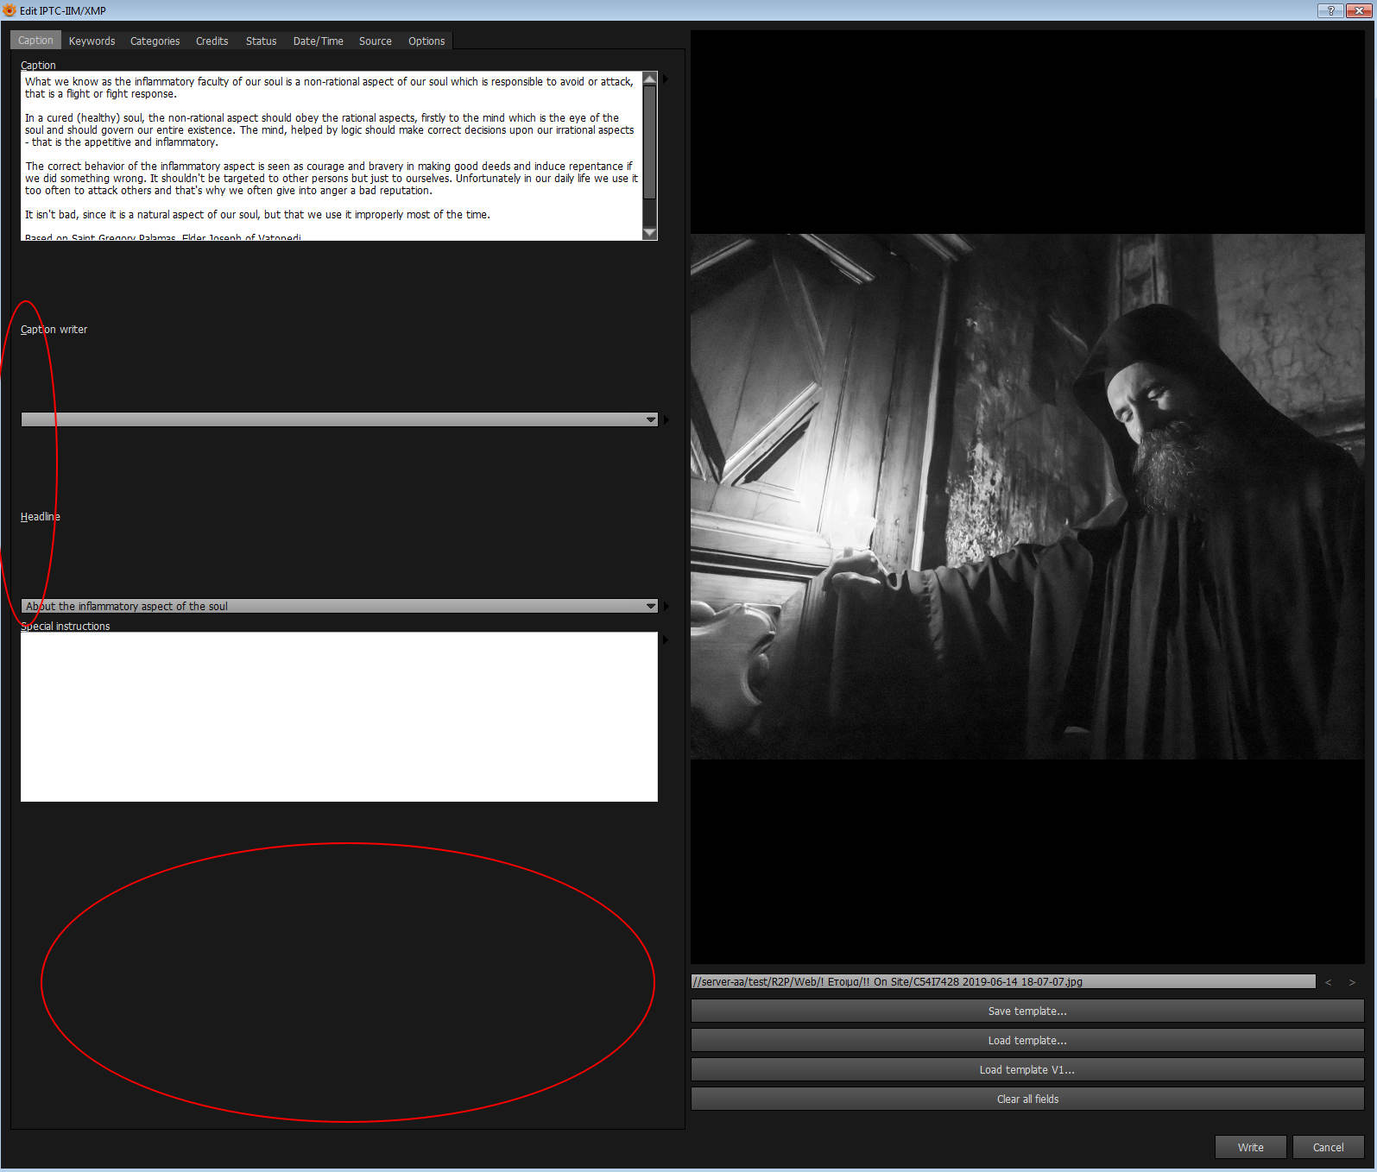Image resolution: width=1377 pixels, height=1172 pixels.
Task: Cancel the Edit IPTC-IIM/XMP dialog
Action: click(x=1328, y=1147)
